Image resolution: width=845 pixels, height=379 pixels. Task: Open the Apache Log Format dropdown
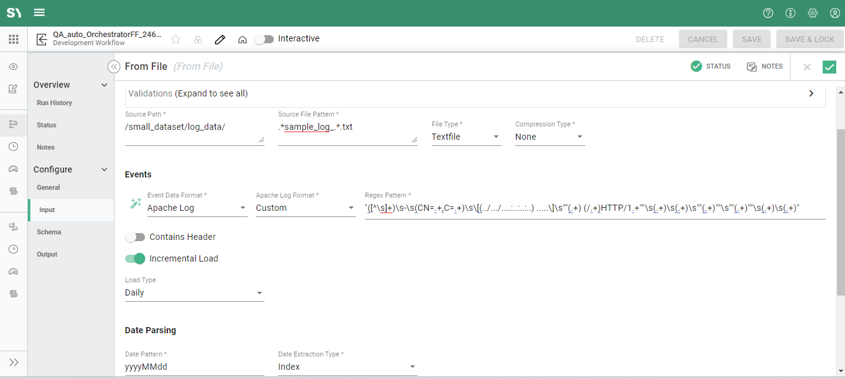pos(305,208)
